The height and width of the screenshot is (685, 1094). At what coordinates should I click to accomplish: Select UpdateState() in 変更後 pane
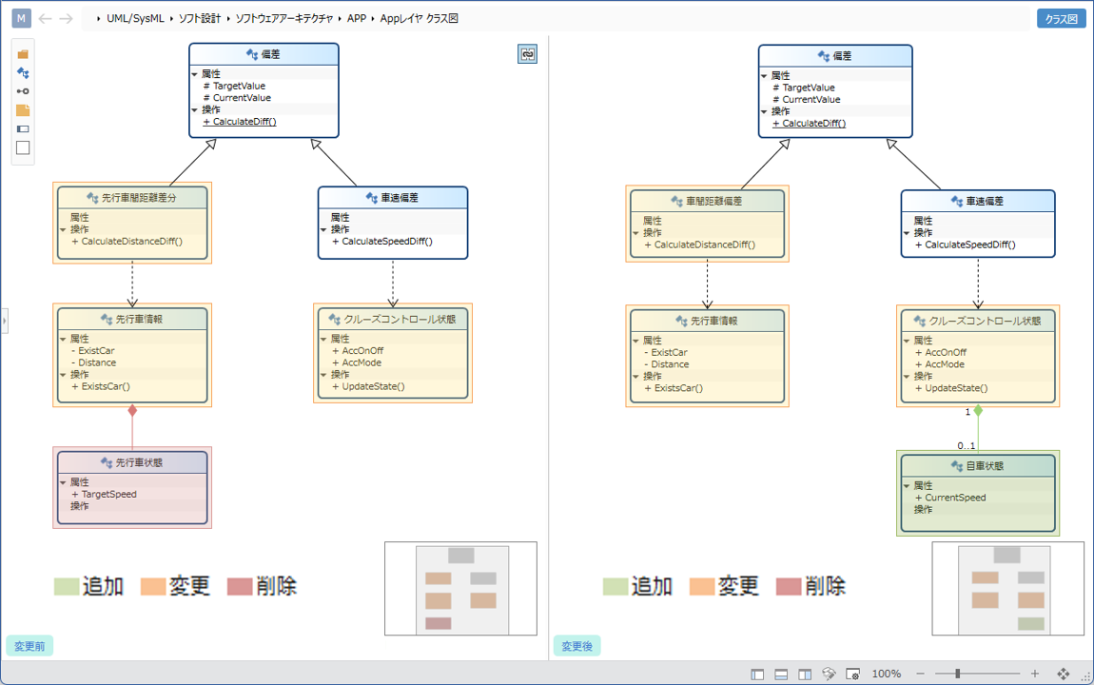(951, 388)
